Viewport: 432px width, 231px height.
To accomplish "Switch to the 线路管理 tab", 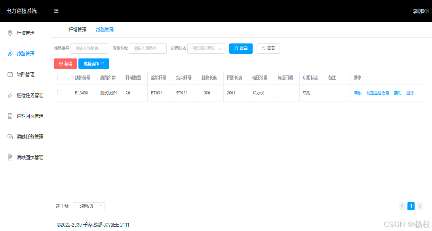I will click(x=105, y=30).
